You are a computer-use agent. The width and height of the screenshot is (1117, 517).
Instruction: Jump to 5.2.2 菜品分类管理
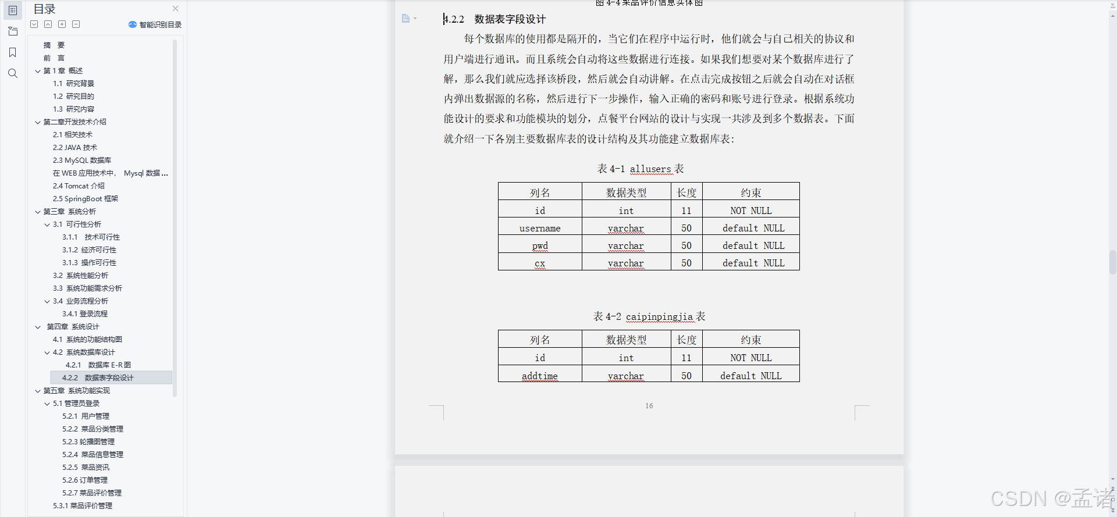coord(93,429)
